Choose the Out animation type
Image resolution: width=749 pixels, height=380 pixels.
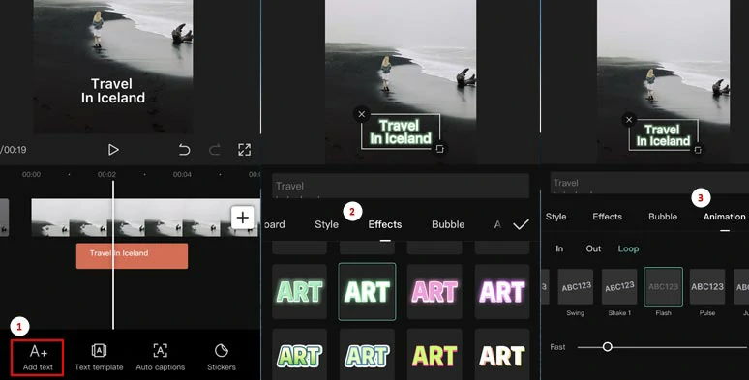[x=593, y=248]
